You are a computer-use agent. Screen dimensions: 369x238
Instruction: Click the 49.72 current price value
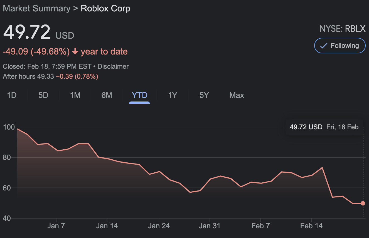point(27,32)
